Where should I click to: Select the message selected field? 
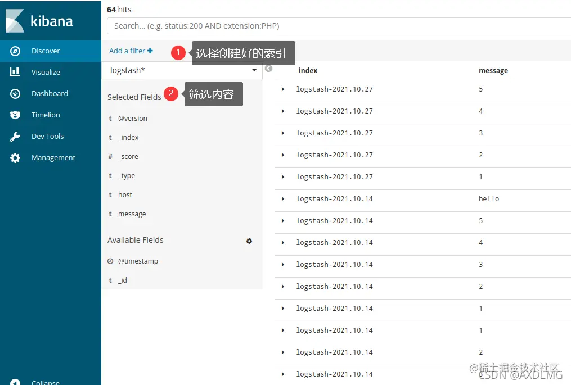point(132,214)
